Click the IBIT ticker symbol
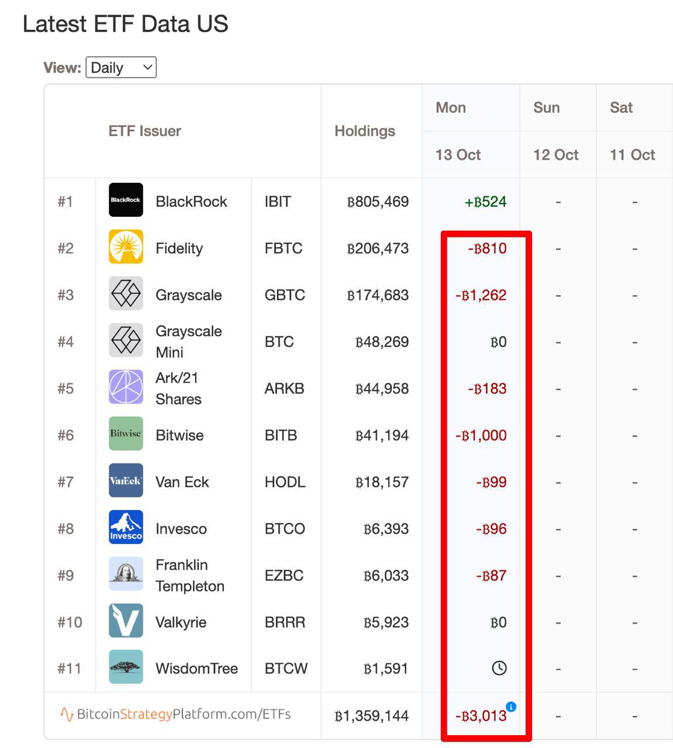The image size is (673, 748). (x=277, y=202)
